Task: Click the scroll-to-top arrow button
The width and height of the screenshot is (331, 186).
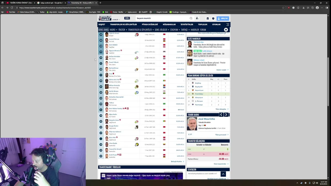Action: click(223, 174)
